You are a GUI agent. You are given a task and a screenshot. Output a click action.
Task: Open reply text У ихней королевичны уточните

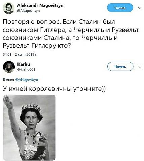(54, 89)
